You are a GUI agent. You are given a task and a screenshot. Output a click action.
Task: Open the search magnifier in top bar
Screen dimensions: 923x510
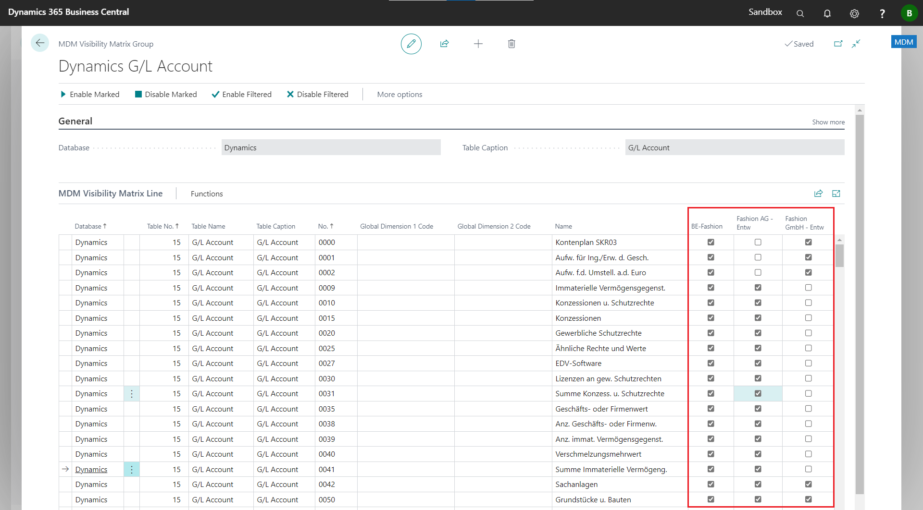(x=800, y=13)
